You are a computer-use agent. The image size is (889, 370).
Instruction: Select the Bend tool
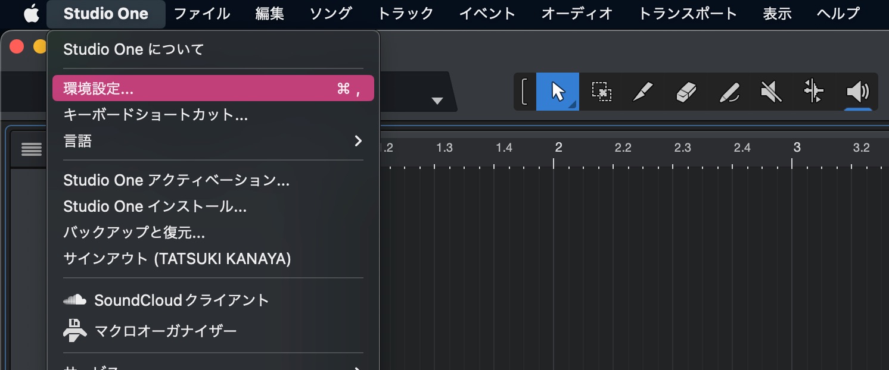[813, 92]
